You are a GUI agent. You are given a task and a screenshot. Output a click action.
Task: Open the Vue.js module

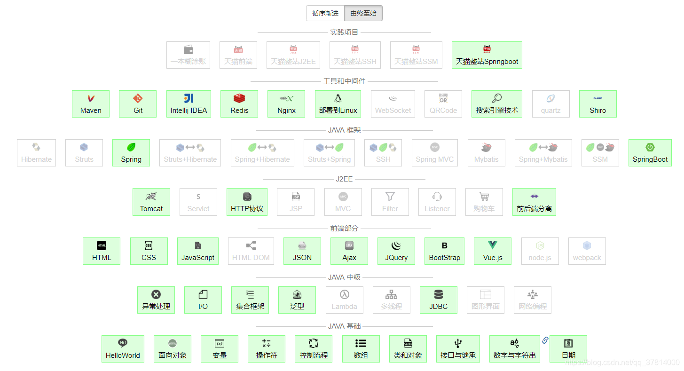pos(492,251)
